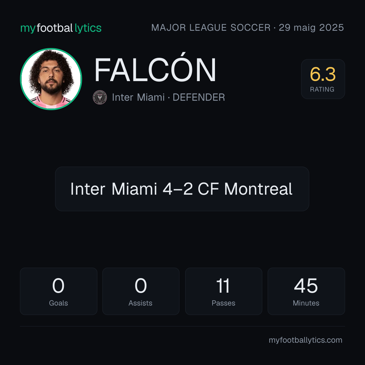Click the Passes label text
Viewport: 365px width, 365px height.
click(223, 303)
